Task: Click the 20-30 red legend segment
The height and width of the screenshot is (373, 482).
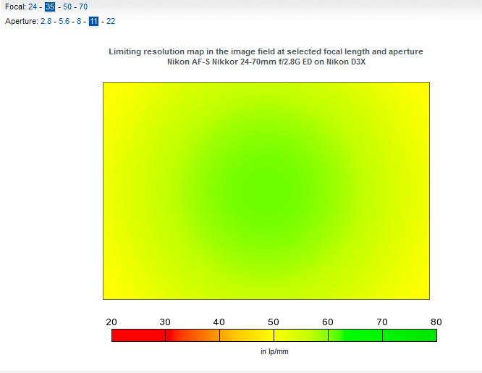Action: point(139,335)
